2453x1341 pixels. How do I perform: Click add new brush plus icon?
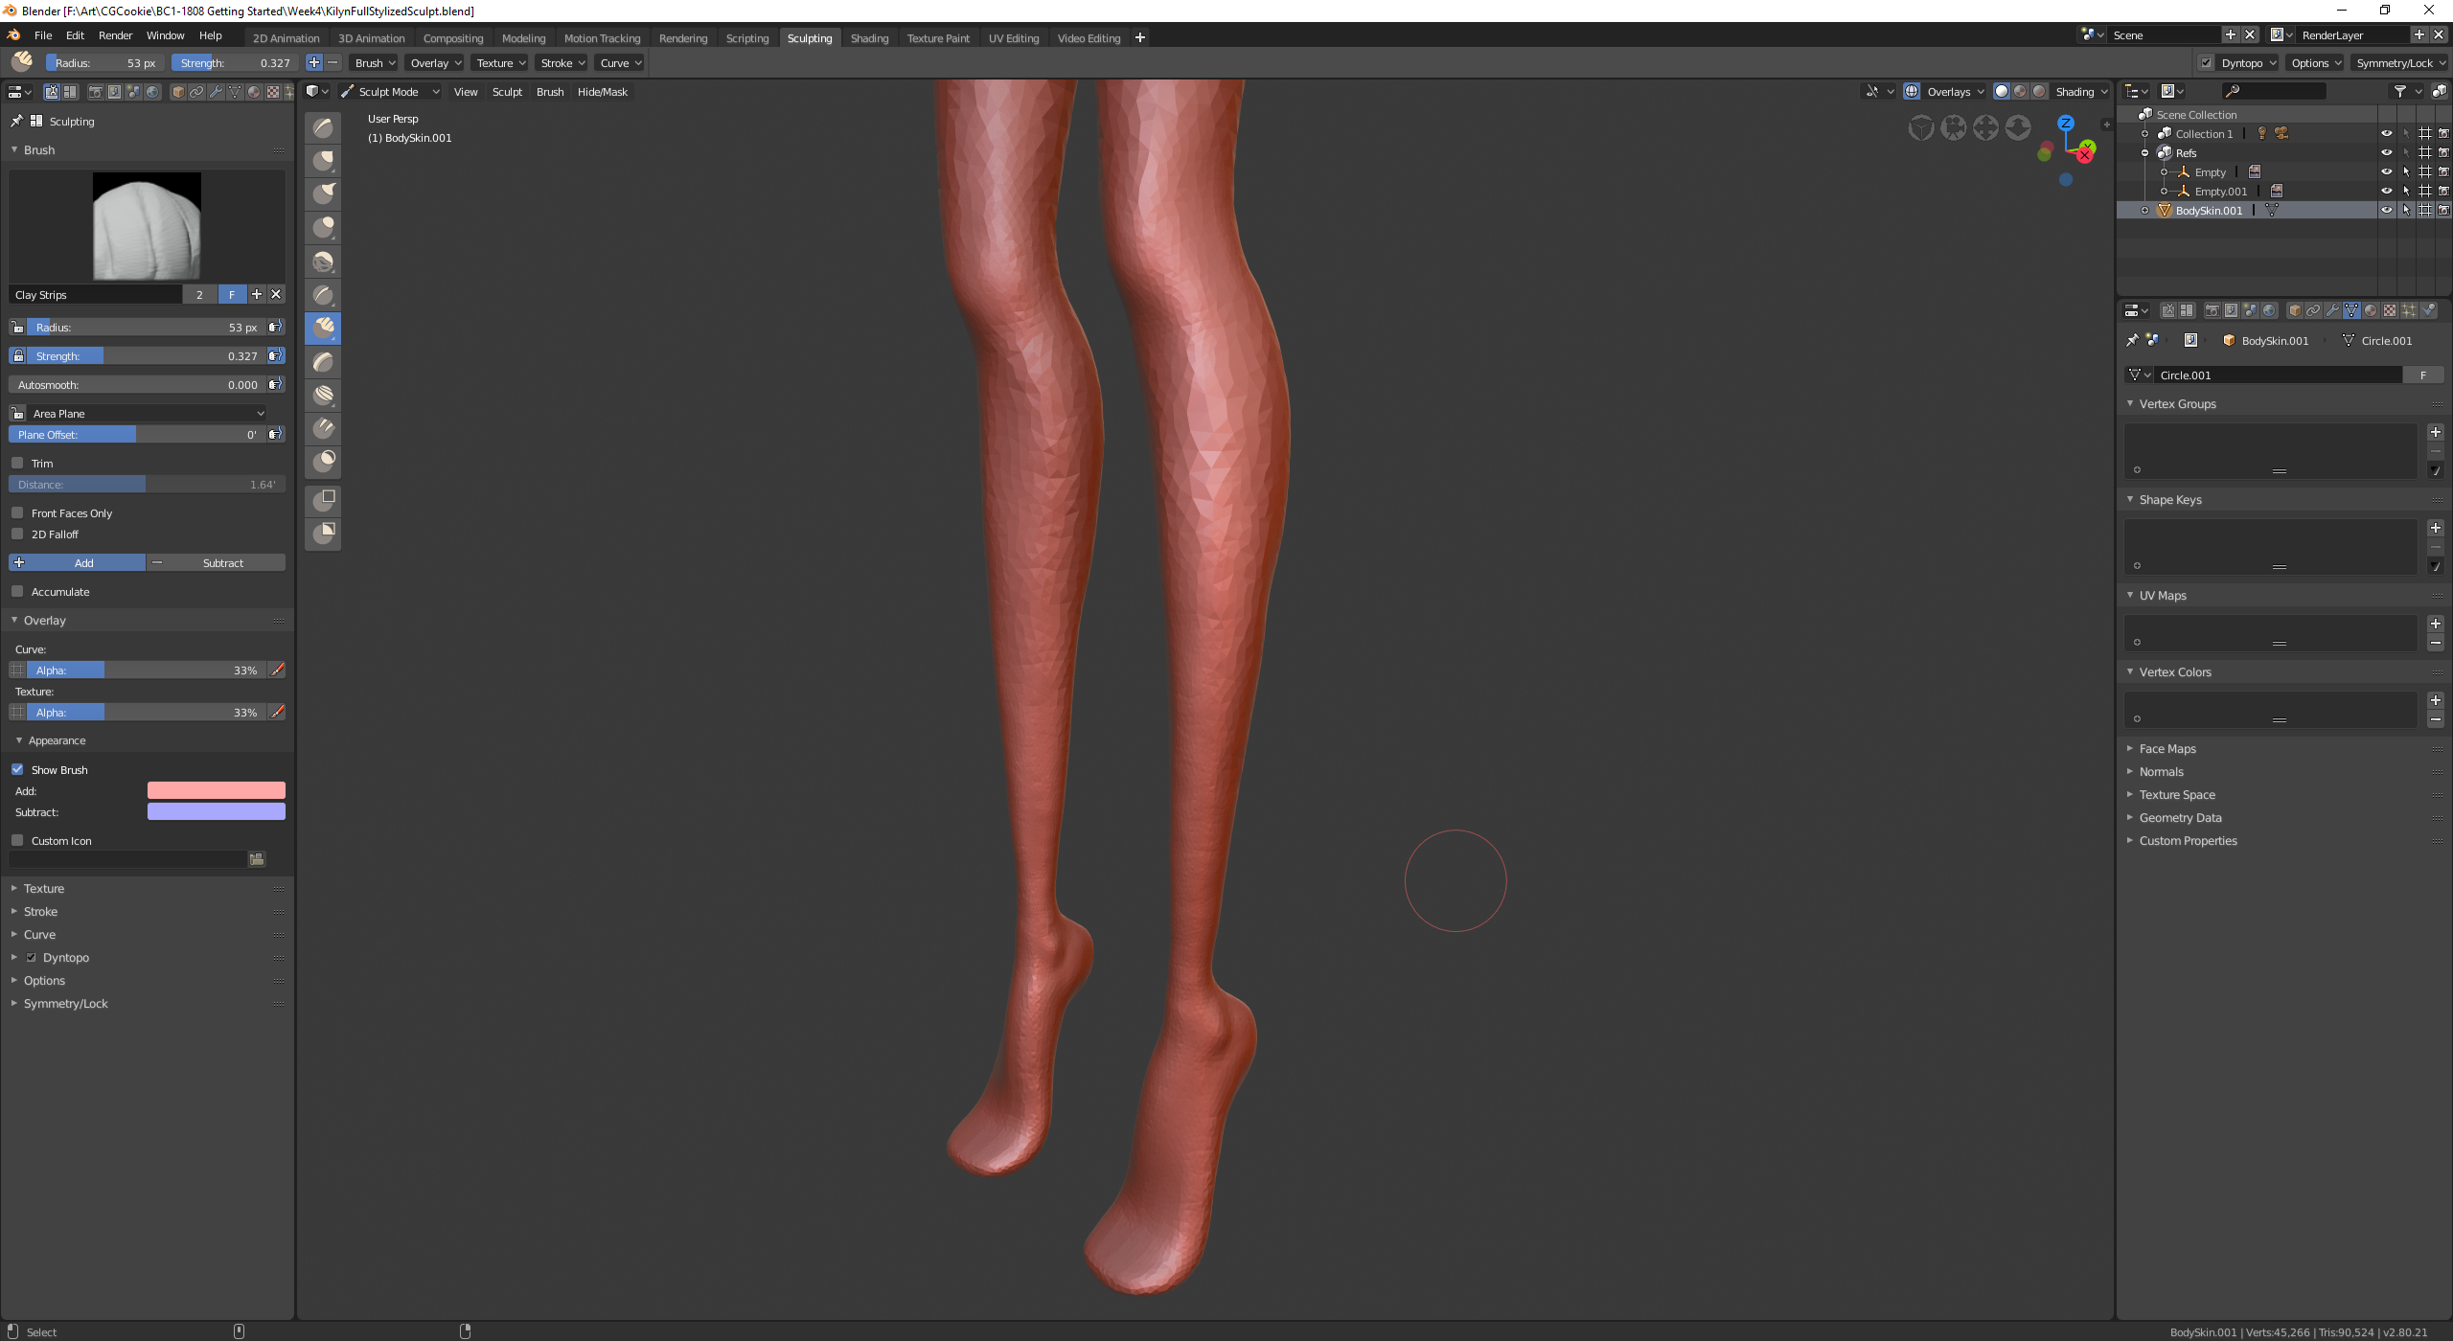(257, 295)
